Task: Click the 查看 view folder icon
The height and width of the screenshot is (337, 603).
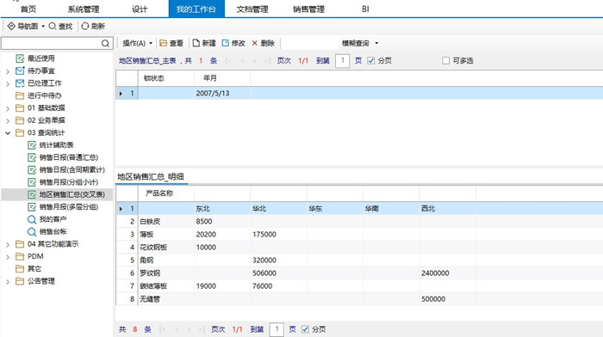Action: click(x=164, y=43)
